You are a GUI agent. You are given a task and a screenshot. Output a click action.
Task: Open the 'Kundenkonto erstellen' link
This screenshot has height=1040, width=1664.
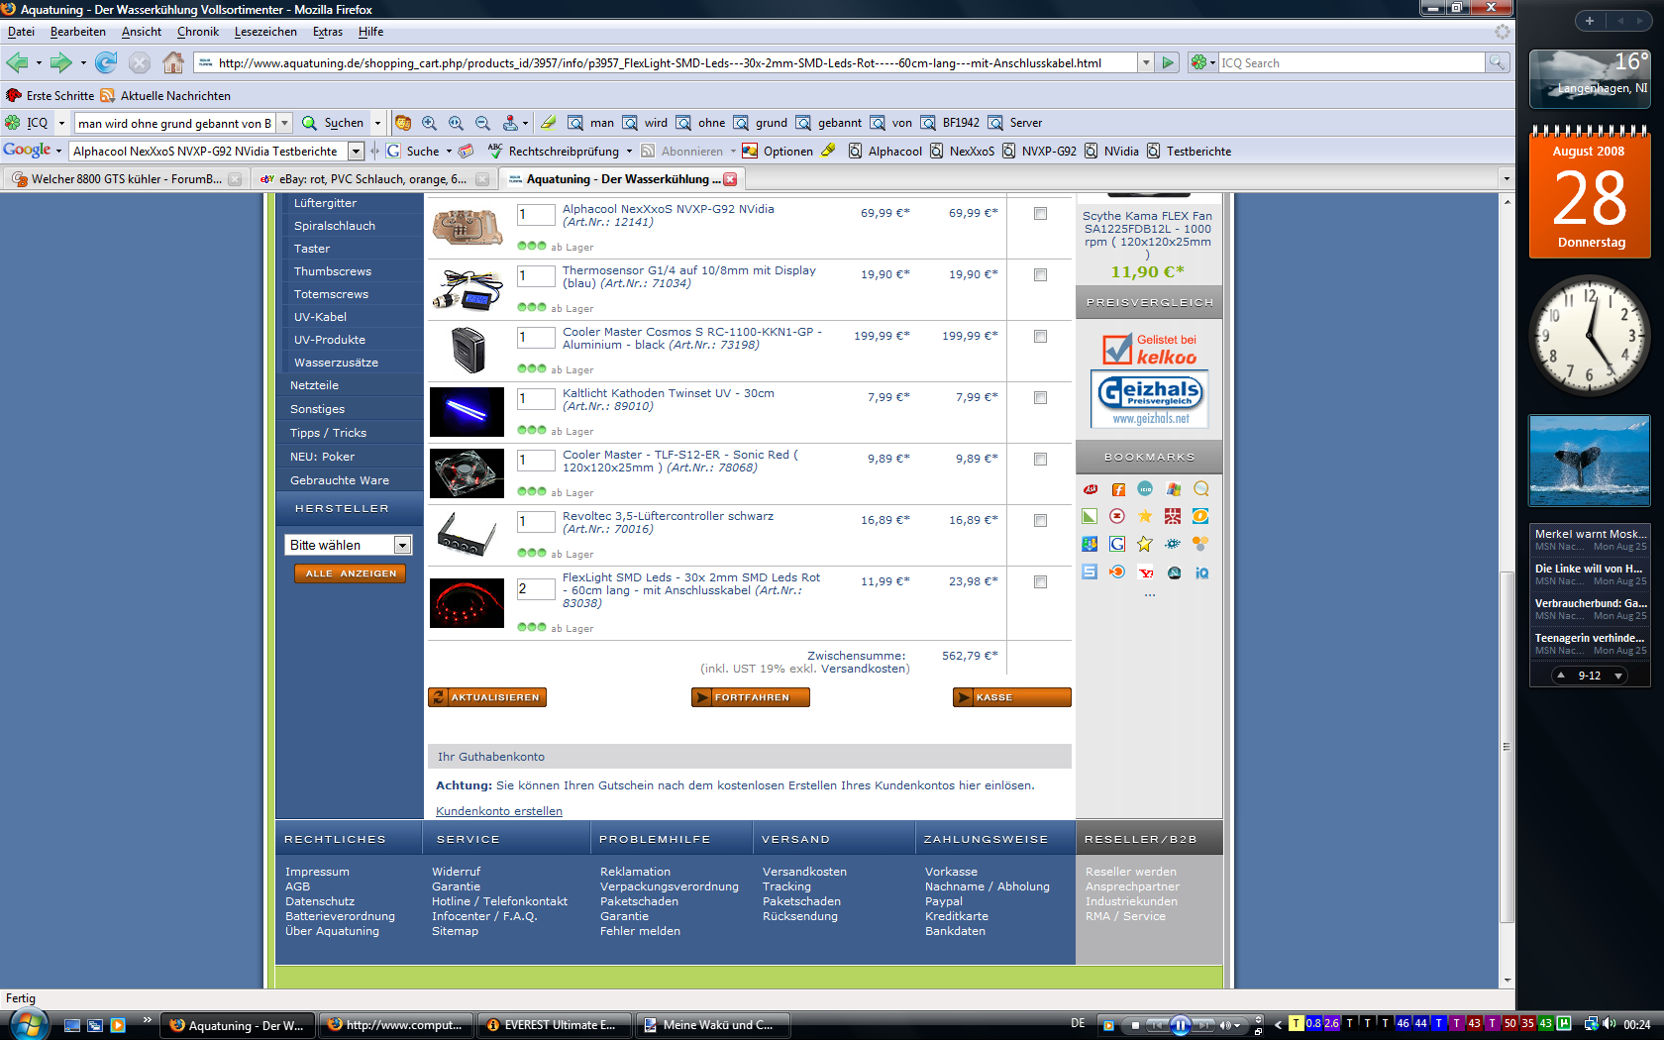click(499, 811)
